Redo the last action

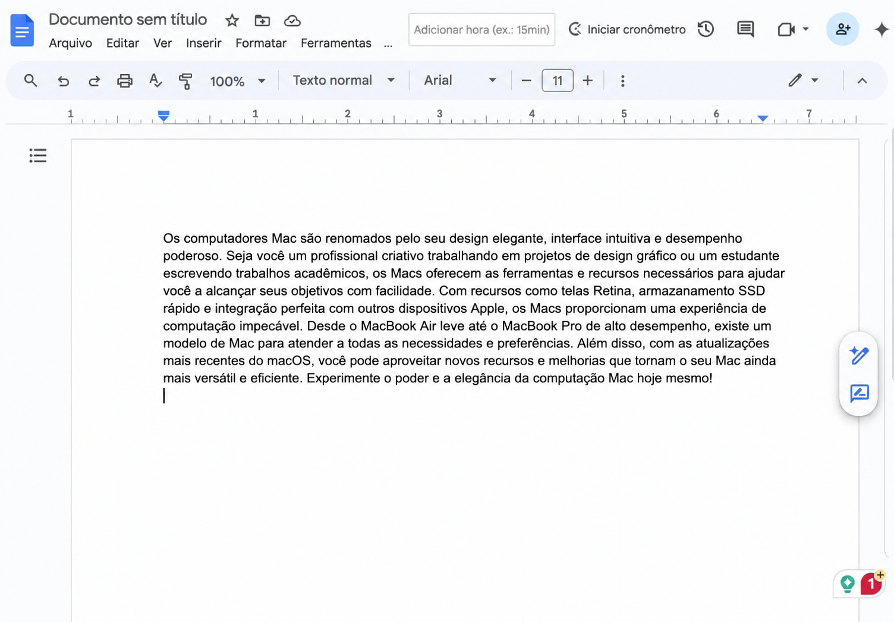coord(94,81)
